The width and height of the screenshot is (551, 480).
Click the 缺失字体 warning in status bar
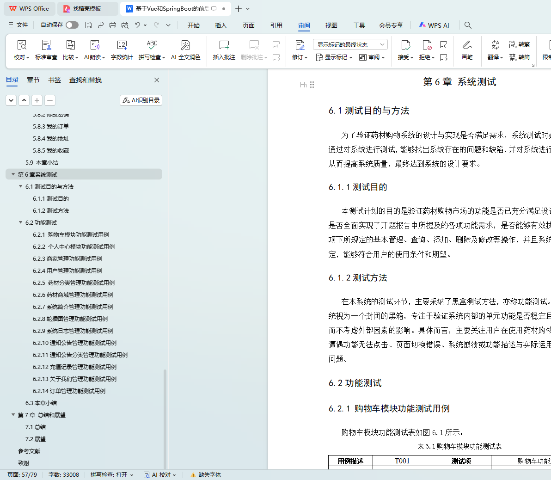pyautogui.click(x=206, y=475)
